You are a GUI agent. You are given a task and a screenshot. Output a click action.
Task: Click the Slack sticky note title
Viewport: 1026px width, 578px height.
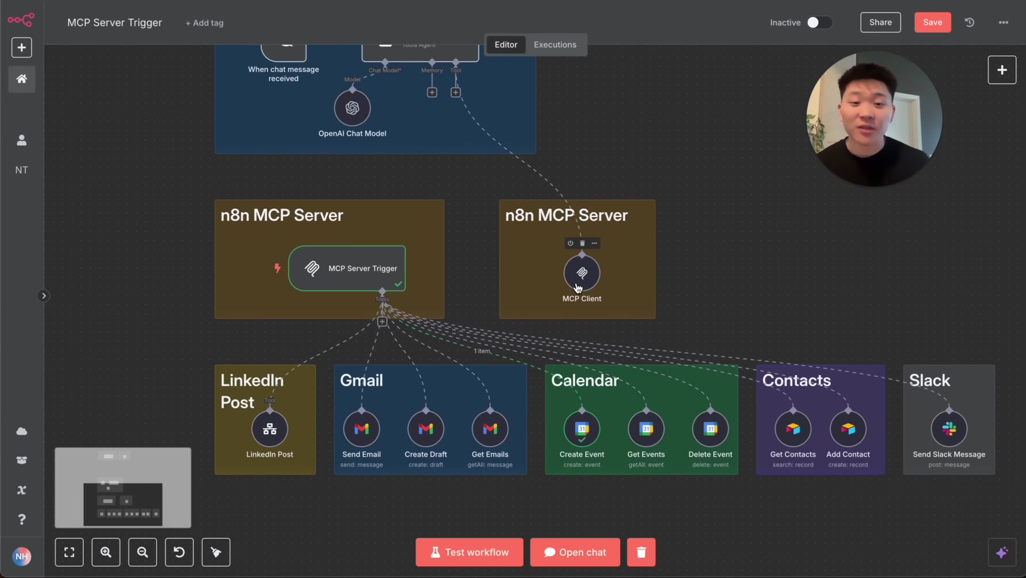click(x=930, y=381)
